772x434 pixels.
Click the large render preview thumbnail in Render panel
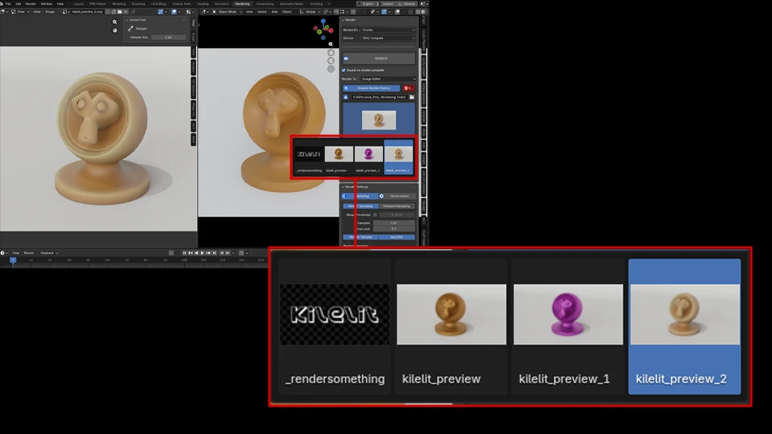379,120
